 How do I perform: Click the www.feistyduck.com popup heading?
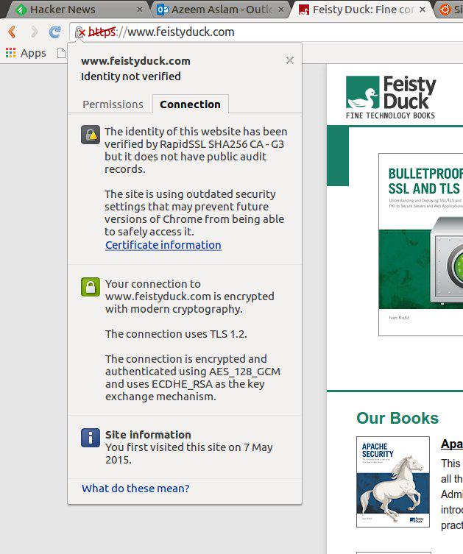(135, 61)
